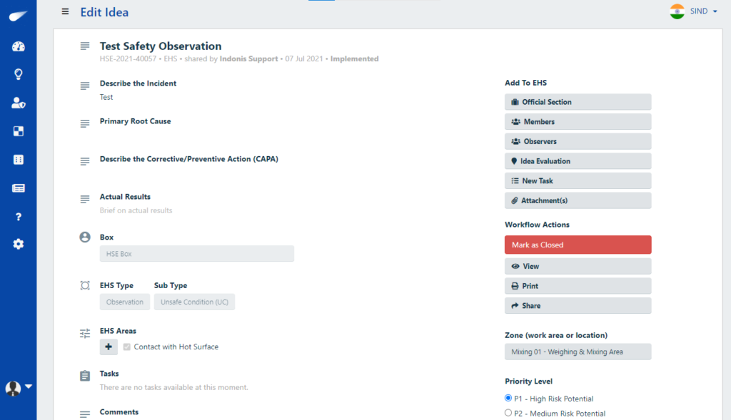Open the user shield icon in sidebar
731x420 pixels.
[19, 103]
